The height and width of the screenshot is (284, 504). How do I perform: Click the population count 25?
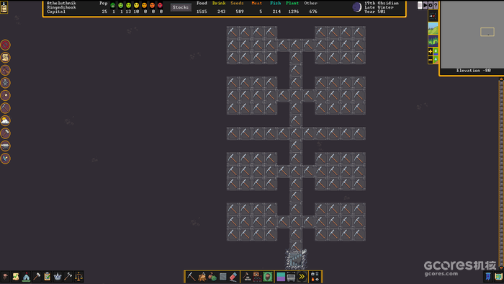coord(104,12)
